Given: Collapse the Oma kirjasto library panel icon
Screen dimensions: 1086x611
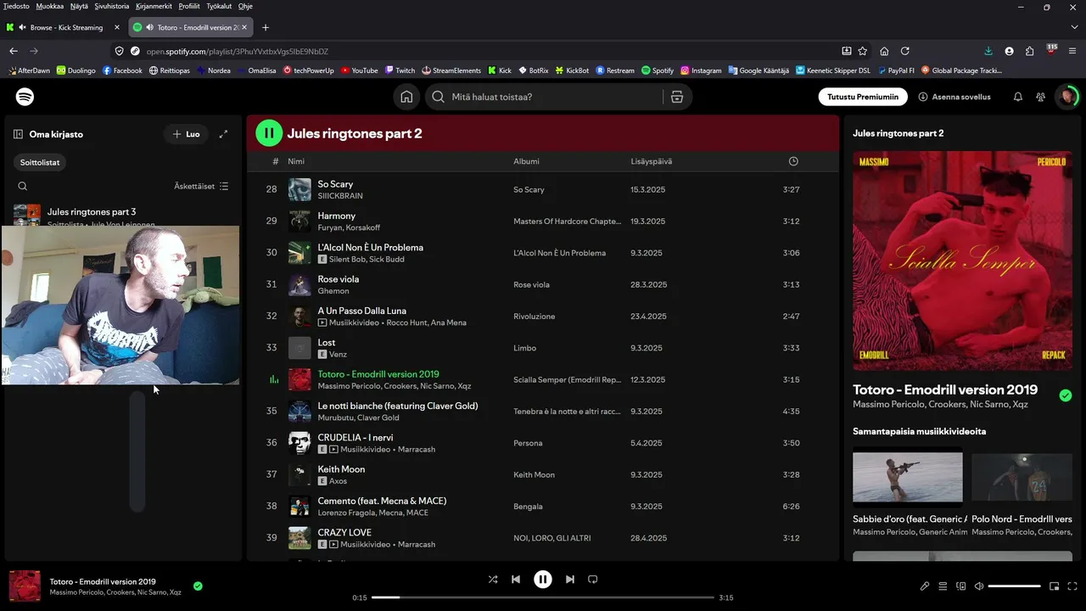Looking at the screenshot, I should click(18, 134).
